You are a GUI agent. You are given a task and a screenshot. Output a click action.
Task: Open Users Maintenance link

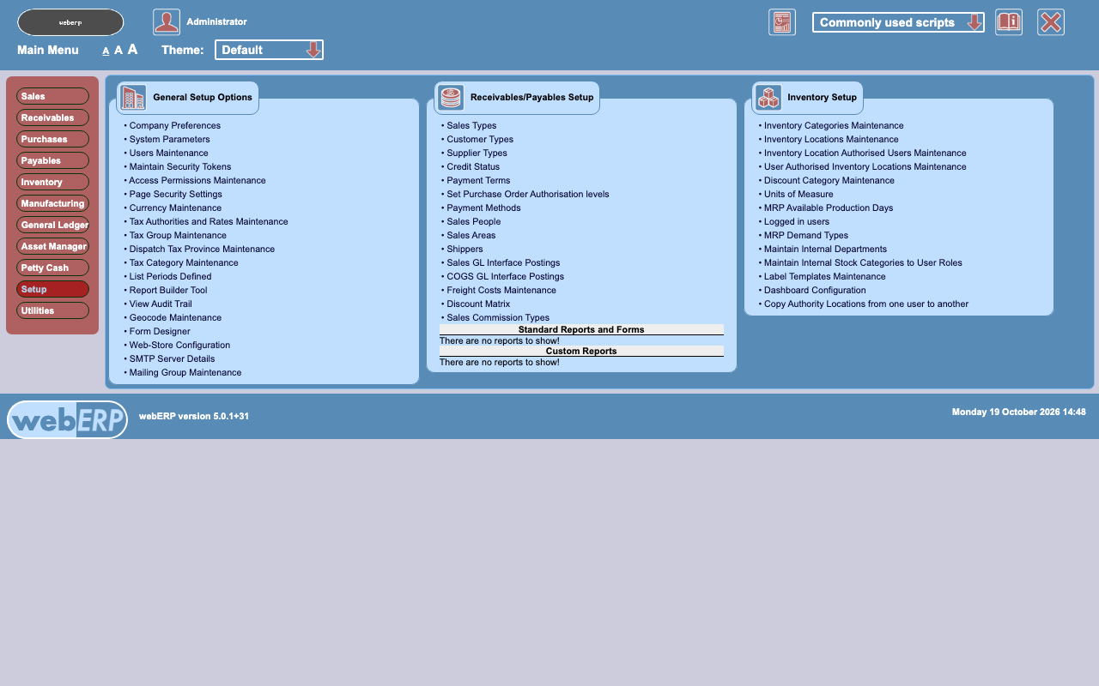(168, 153)
